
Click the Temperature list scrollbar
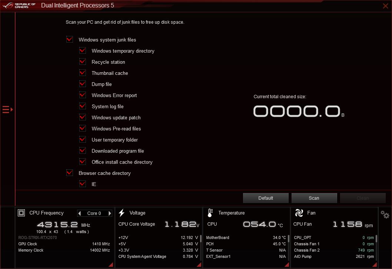(289, 239)
